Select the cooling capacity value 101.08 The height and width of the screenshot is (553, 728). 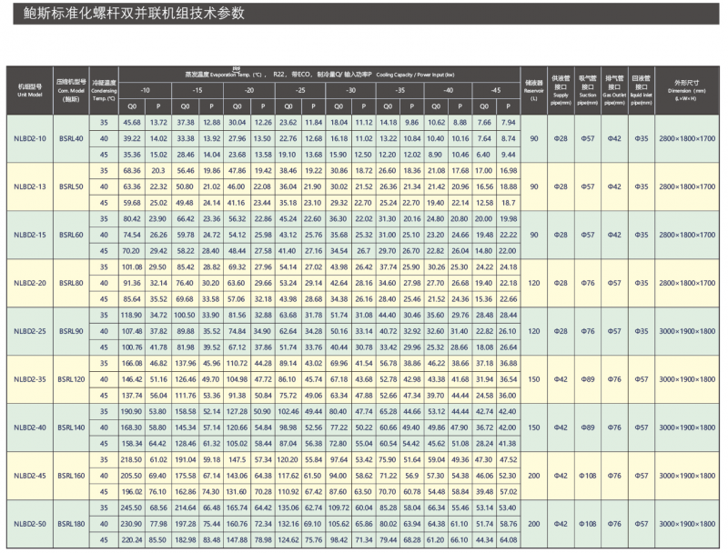(x=132, y=267)
